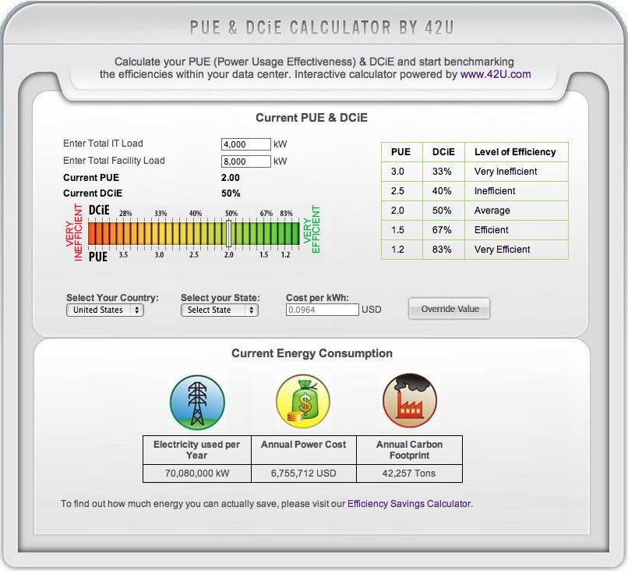Click the Level of Efficiency column header
The width and height of the screenshot is (628, 571).
pyautogui.click(x=515, y=152)
